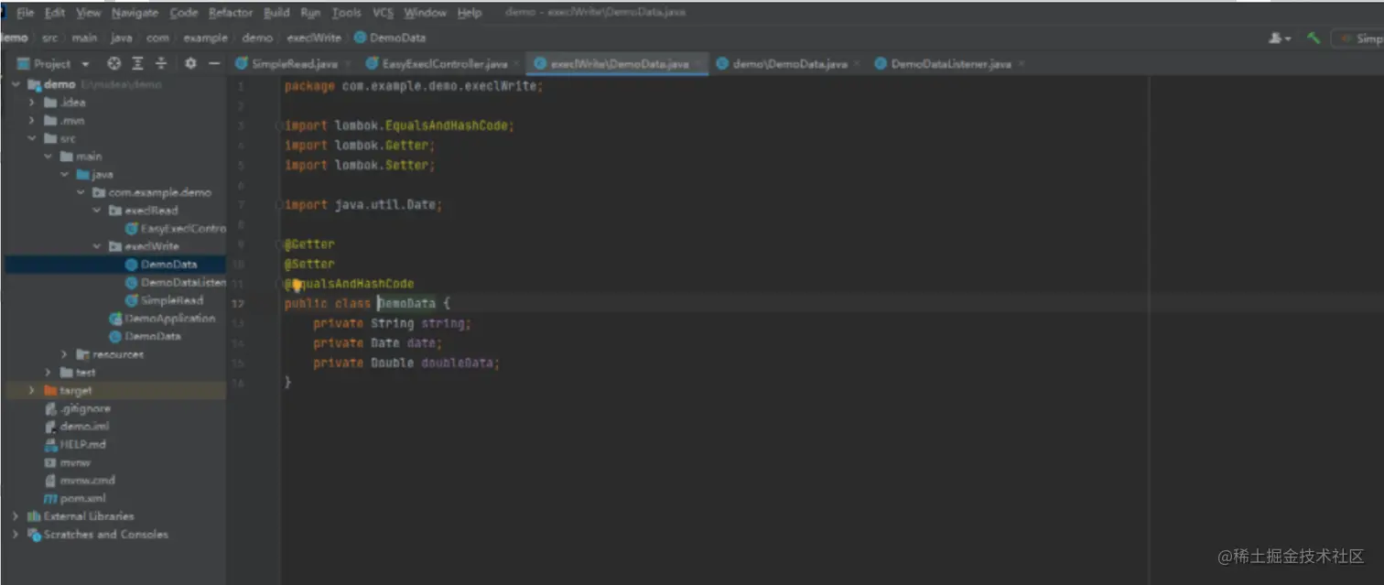Viewport: 1384px width, 585px height.
Task: Click the Collapse All icon in Project panel
Action: 161,63
